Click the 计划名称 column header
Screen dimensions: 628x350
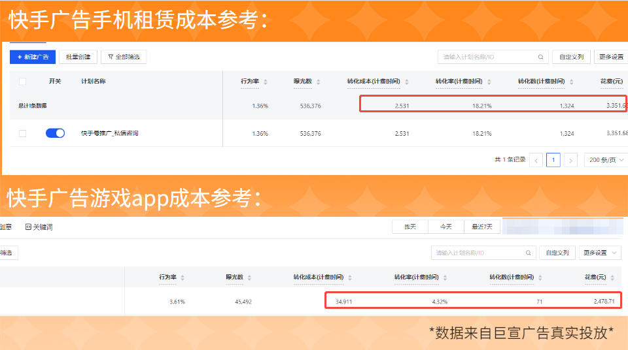94,81
